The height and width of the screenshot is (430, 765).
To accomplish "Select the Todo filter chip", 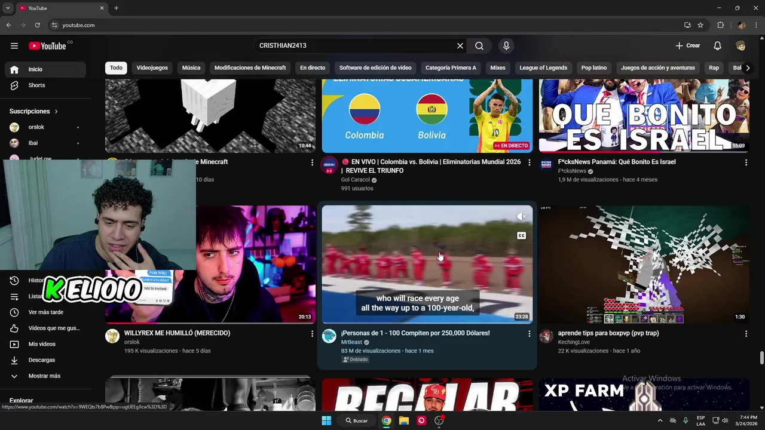I will 116,68.
